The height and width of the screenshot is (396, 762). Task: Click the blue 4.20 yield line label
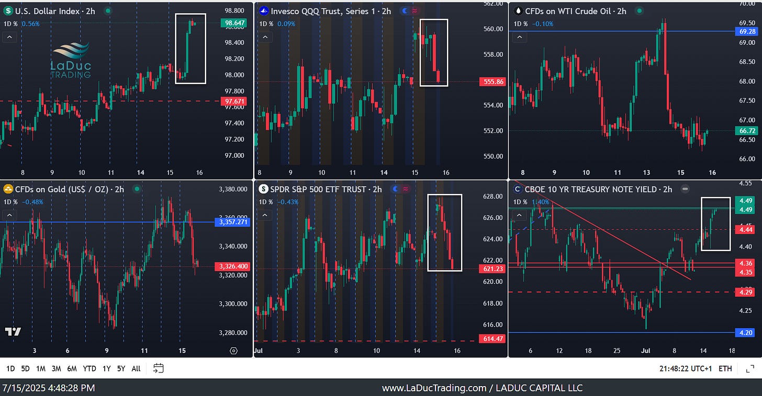click(x=745, y=332)
